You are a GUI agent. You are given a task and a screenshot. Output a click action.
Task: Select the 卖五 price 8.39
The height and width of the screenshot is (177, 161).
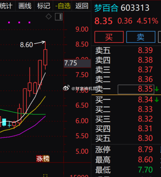(145, 50)
